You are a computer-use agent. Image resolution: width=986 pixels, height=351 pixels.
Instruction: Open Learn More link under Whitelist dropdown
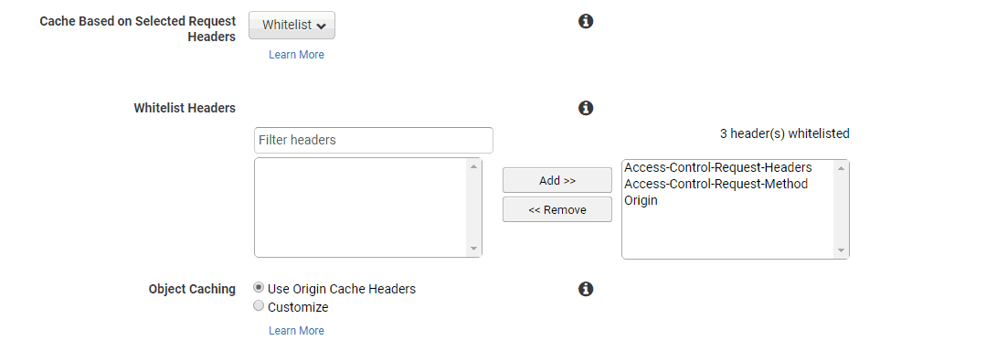click(296, 55)
